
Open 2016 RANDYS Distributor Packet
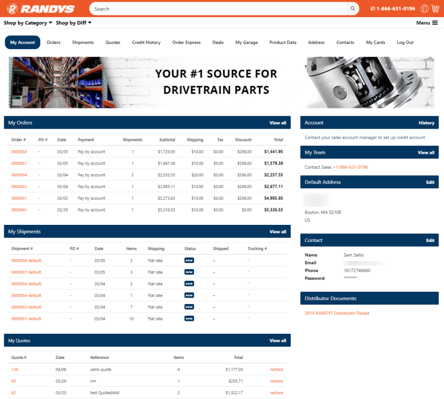pyautogui.click(x=337, y=313)
